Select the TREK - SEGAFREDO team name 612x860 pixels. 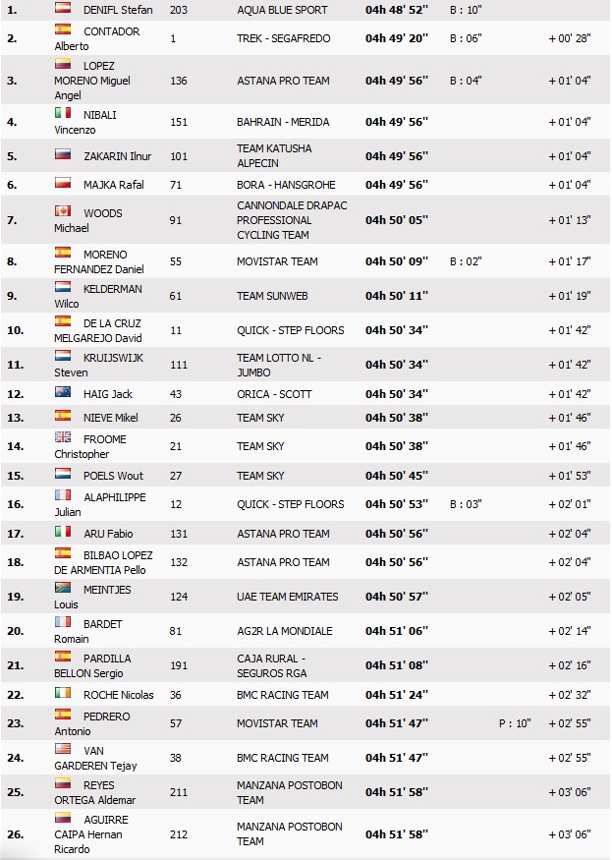(283, 38)
